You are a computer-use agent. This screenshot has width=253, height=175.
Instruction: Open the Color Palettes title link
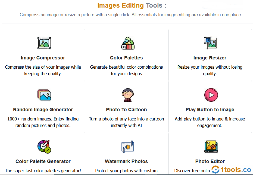click(126, 58)
